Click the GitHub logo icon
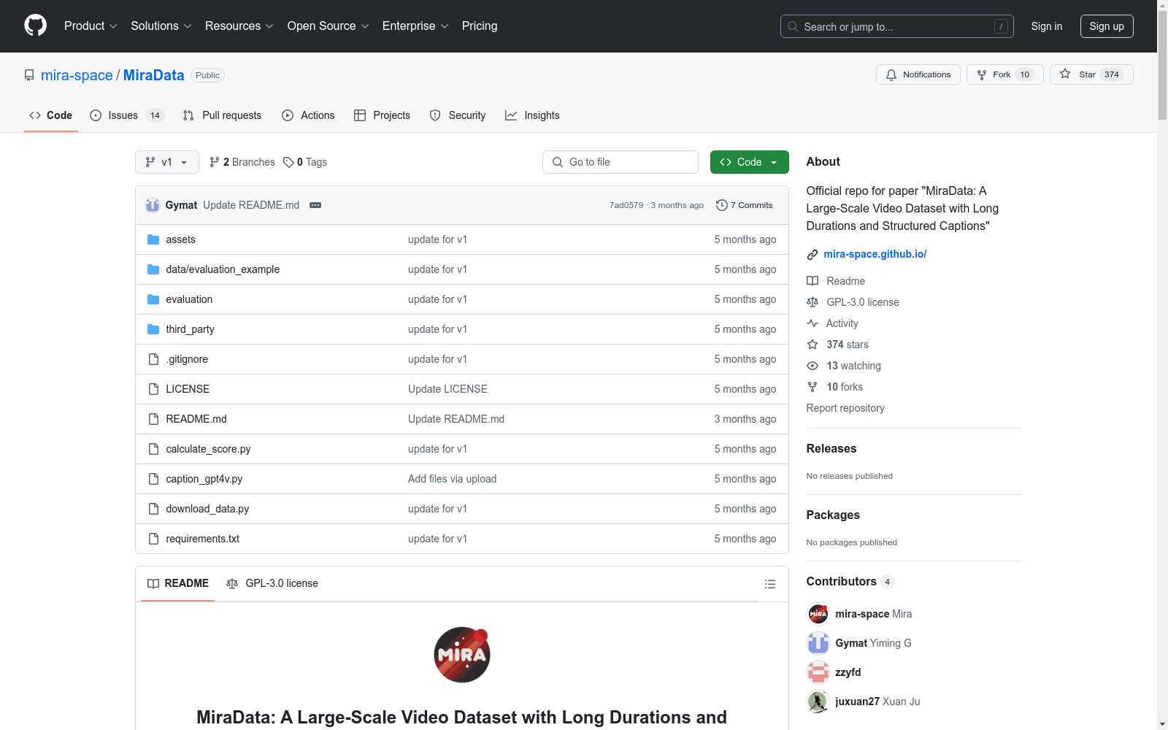 [x=35, y=26]
